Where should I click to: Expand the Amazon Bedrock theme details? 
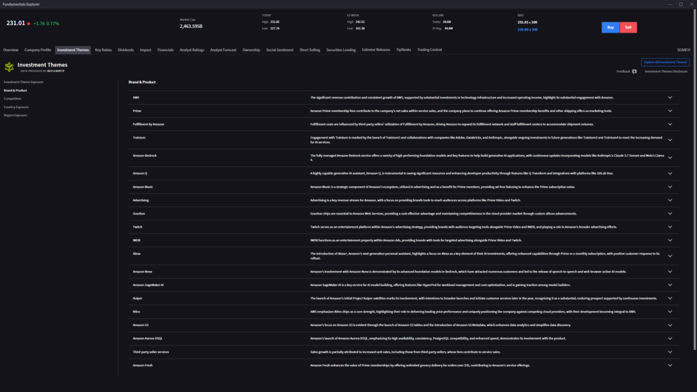click(670, 156)
